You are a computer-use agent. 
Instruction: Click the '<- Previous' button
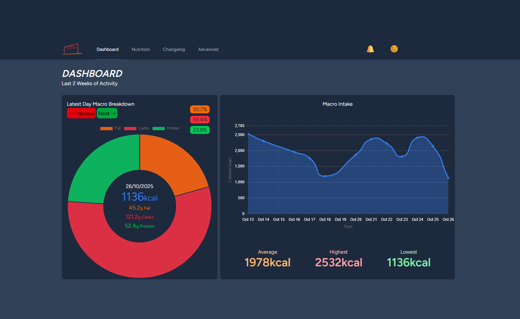(x=81, y=113)
